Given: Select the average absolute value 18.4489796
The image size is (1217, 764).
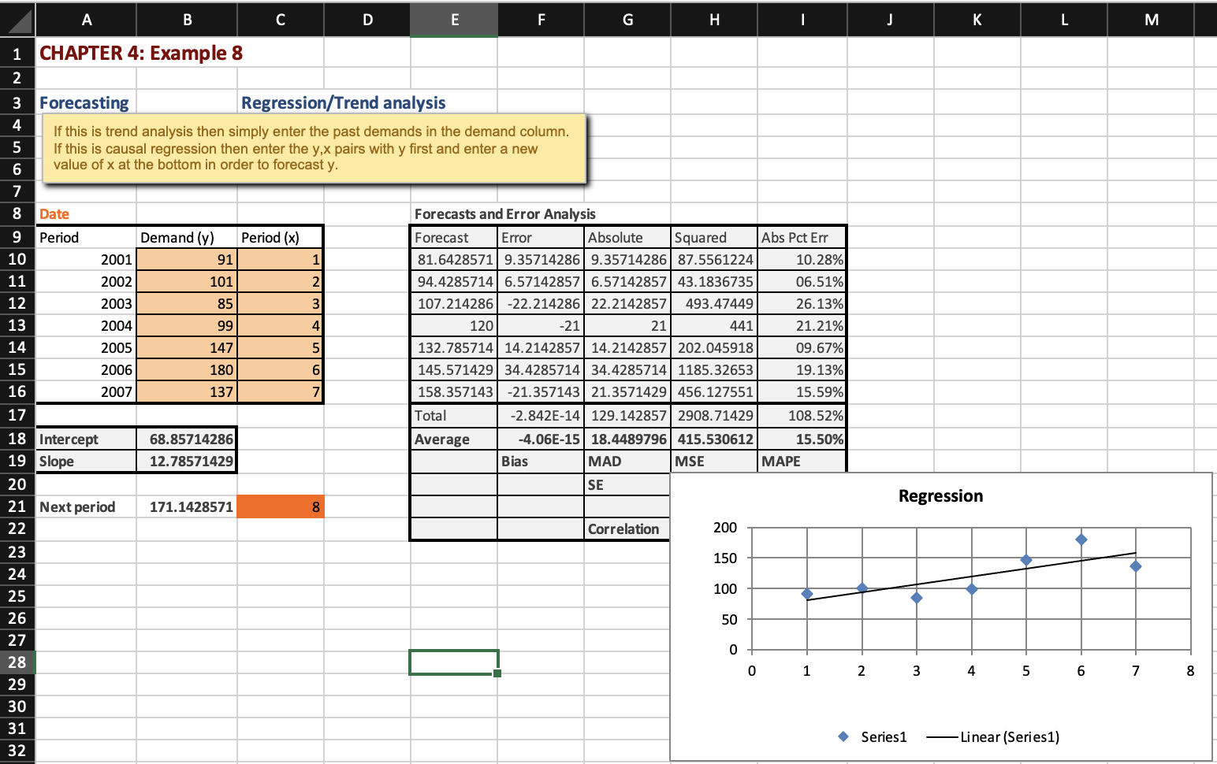Looking at the screenshot, I should 627,439.
